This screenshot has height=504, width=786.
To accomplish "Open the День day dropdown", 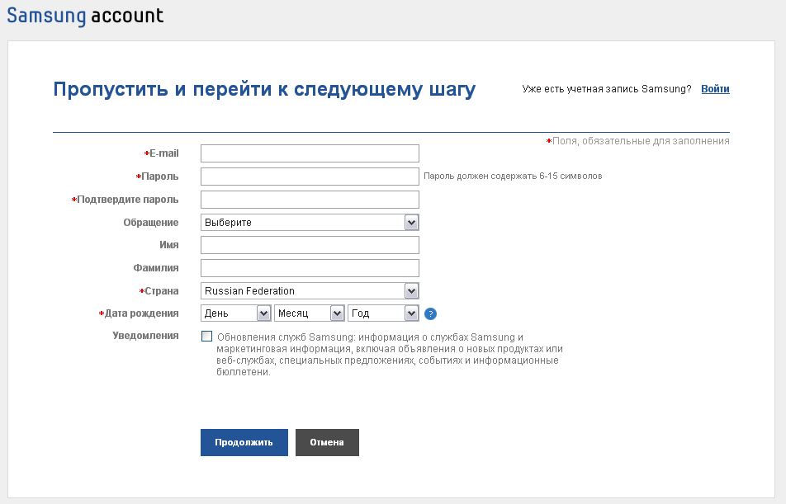I will [235, 313].
